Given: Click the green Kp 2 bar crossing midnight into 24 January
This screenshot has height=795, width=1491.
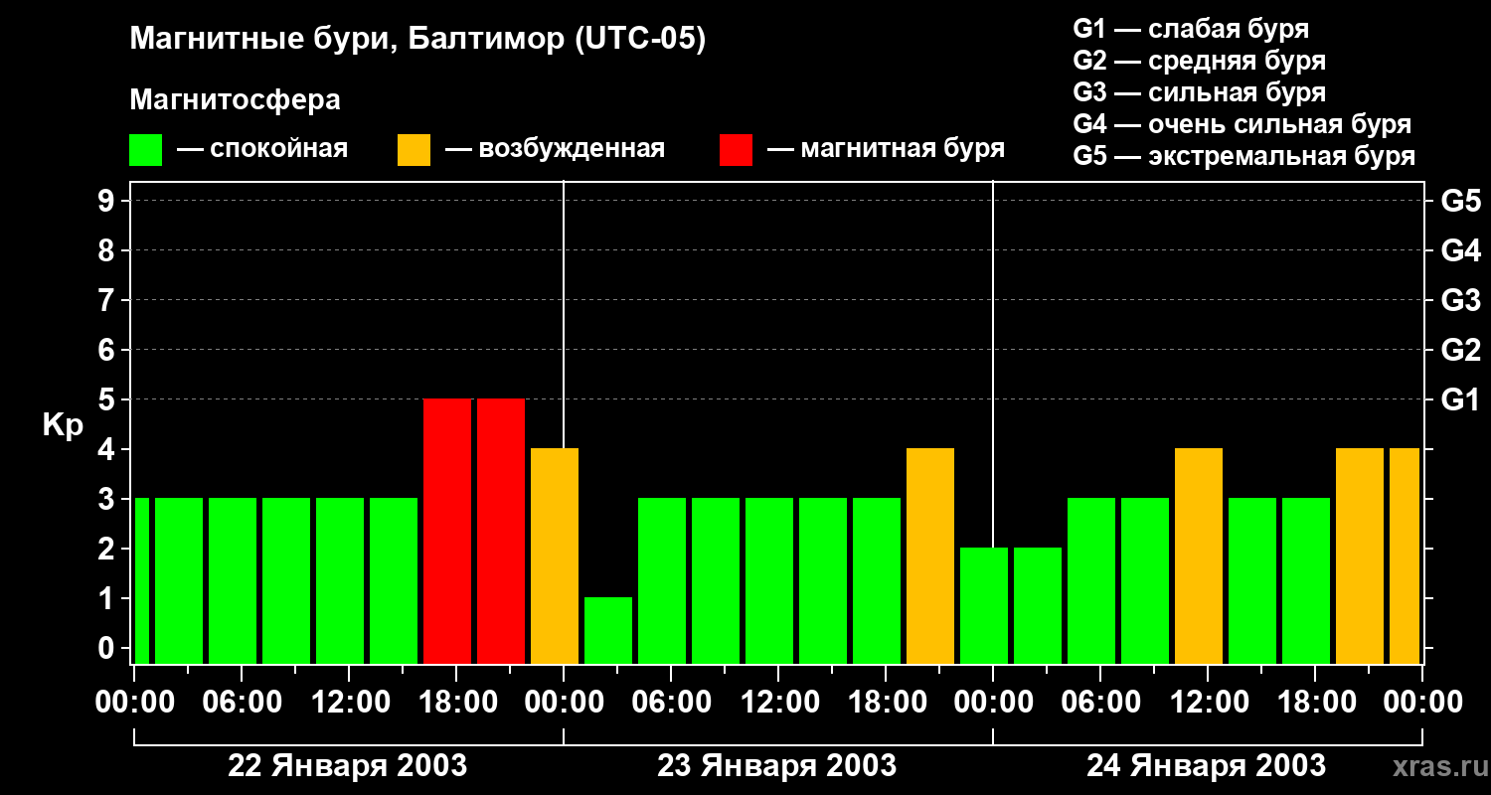Looking at the screenshot, I should click(984, 606).
